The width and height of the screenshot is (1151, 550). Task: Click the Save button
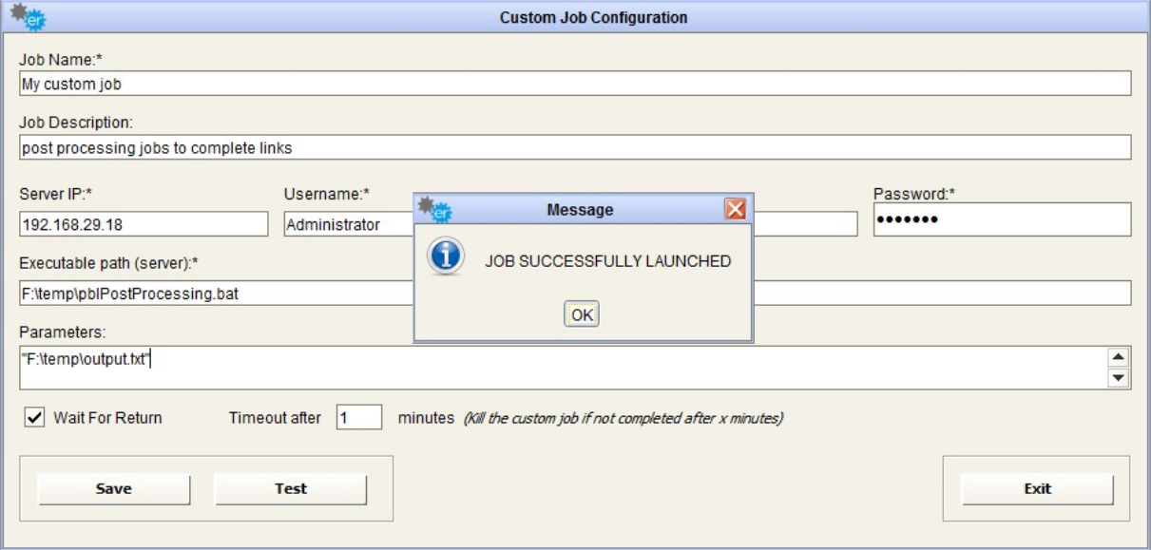[x=114, y=489]
